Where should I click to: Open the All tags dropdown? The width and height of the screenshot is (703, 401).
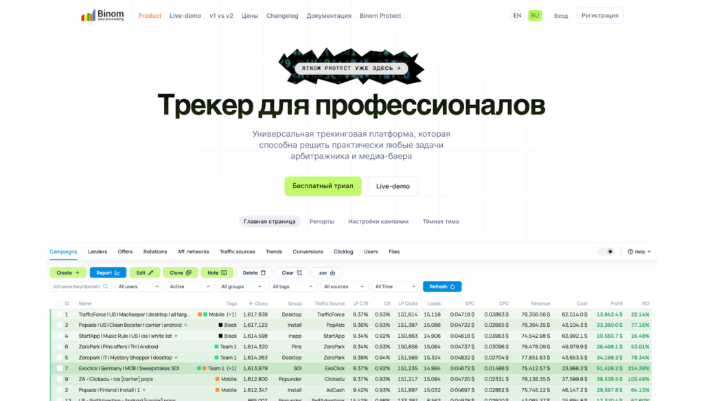pyautogui.click(x=292, y=286)
